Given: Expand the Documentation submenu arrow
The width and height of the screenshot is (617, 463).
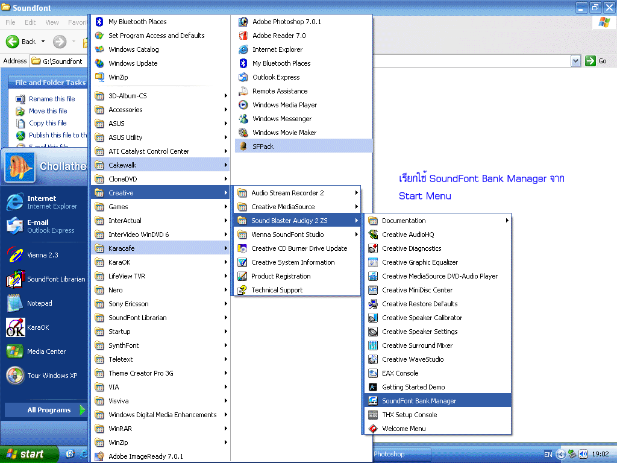Looking at the screenshot, I should [507, 221].
